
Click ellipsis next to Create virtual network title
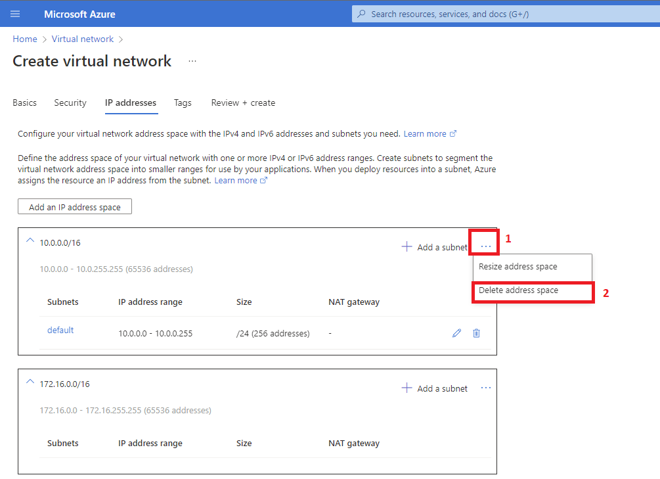[x=192, y=61]
